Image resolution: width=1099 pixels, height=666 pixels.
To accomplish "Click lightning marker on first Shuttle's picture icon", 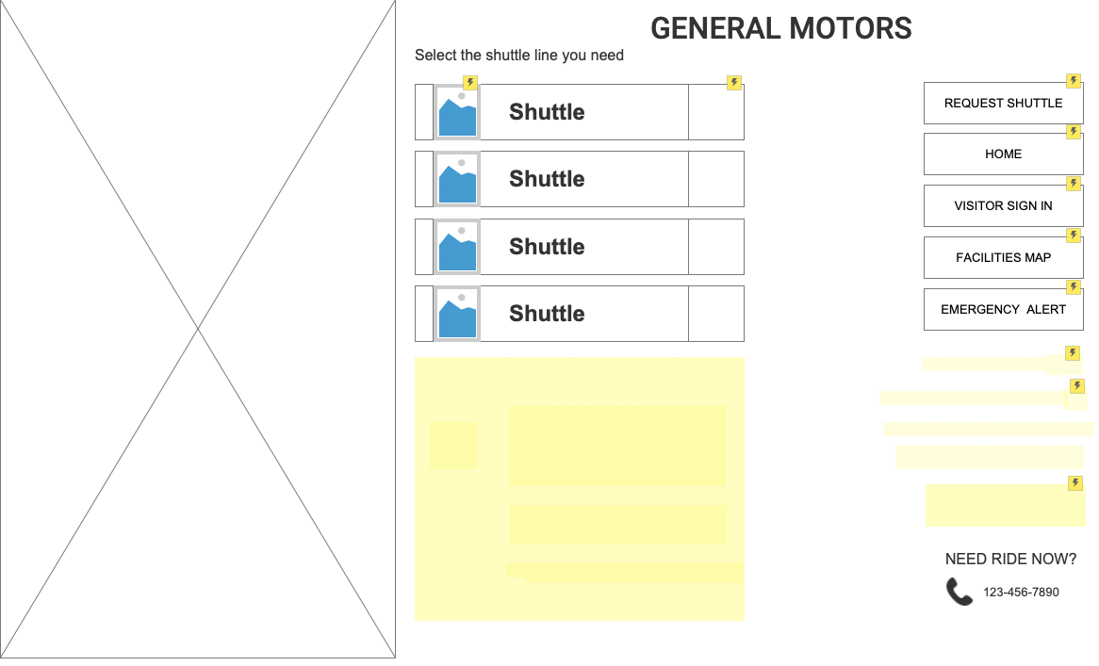I will coord(470,83).
